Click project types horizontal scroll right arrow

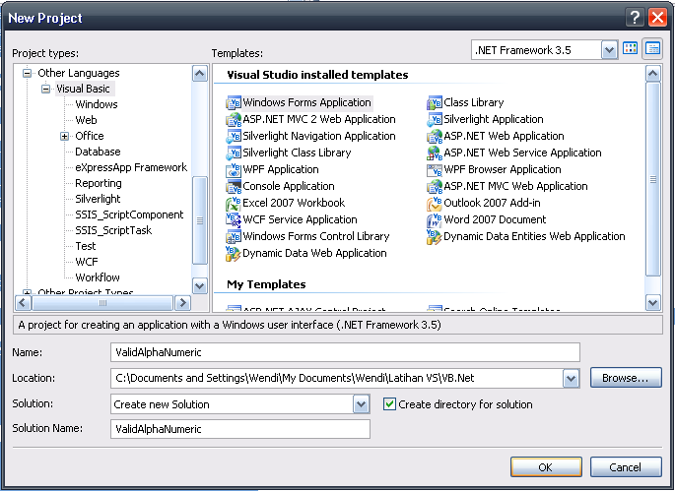click(182, 303)
